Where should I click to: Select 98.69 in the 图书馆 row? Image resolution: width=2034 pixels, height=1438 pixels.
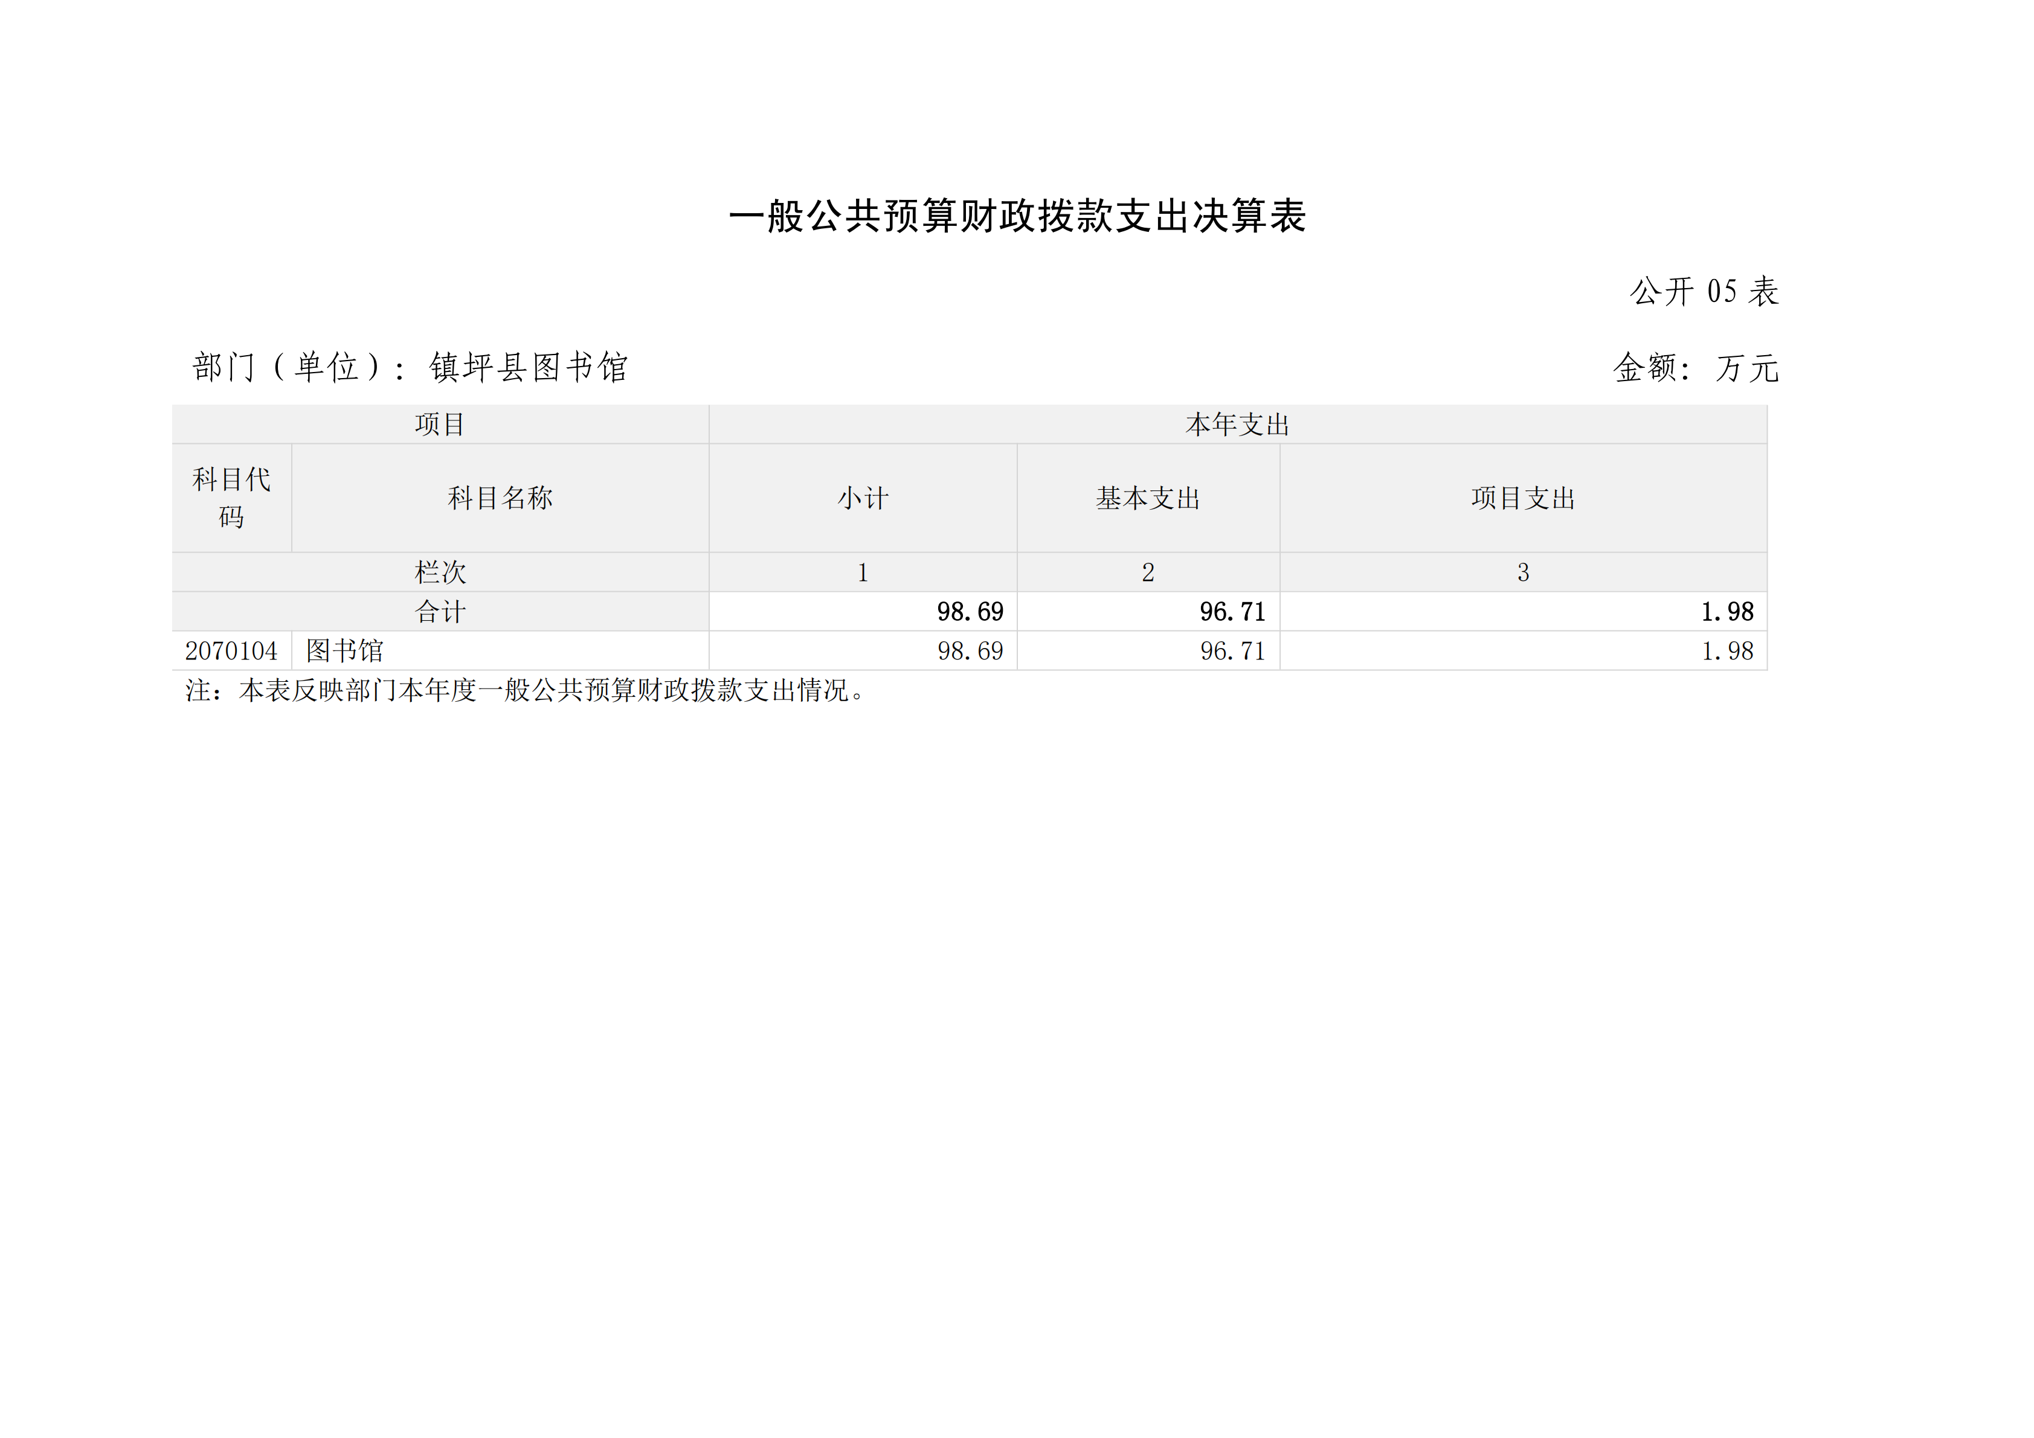click(x=970, y=651)
